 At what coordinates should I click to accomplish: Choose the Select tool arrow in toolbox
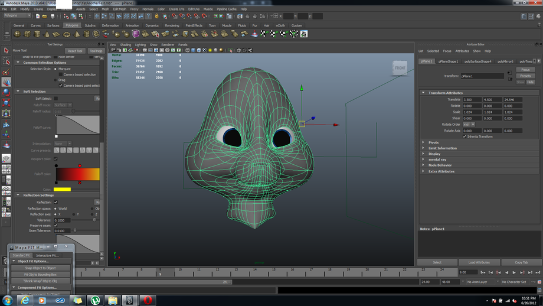pyautogui.click(x=6, y=50)
